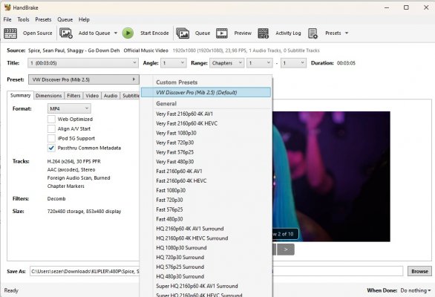Switch to the Audio tab
This screenshot has height=297, width=435.
click(111, 96)
